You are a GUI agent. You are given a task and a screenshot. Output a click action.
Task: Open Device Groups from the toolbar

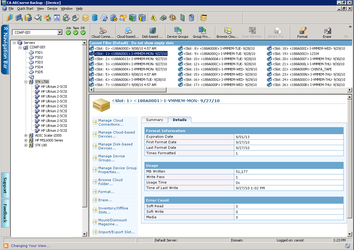177,32
